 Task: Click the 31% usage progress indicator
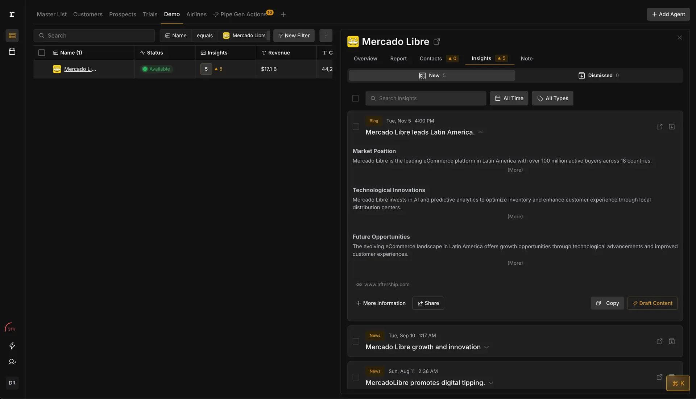pos(11,328)
